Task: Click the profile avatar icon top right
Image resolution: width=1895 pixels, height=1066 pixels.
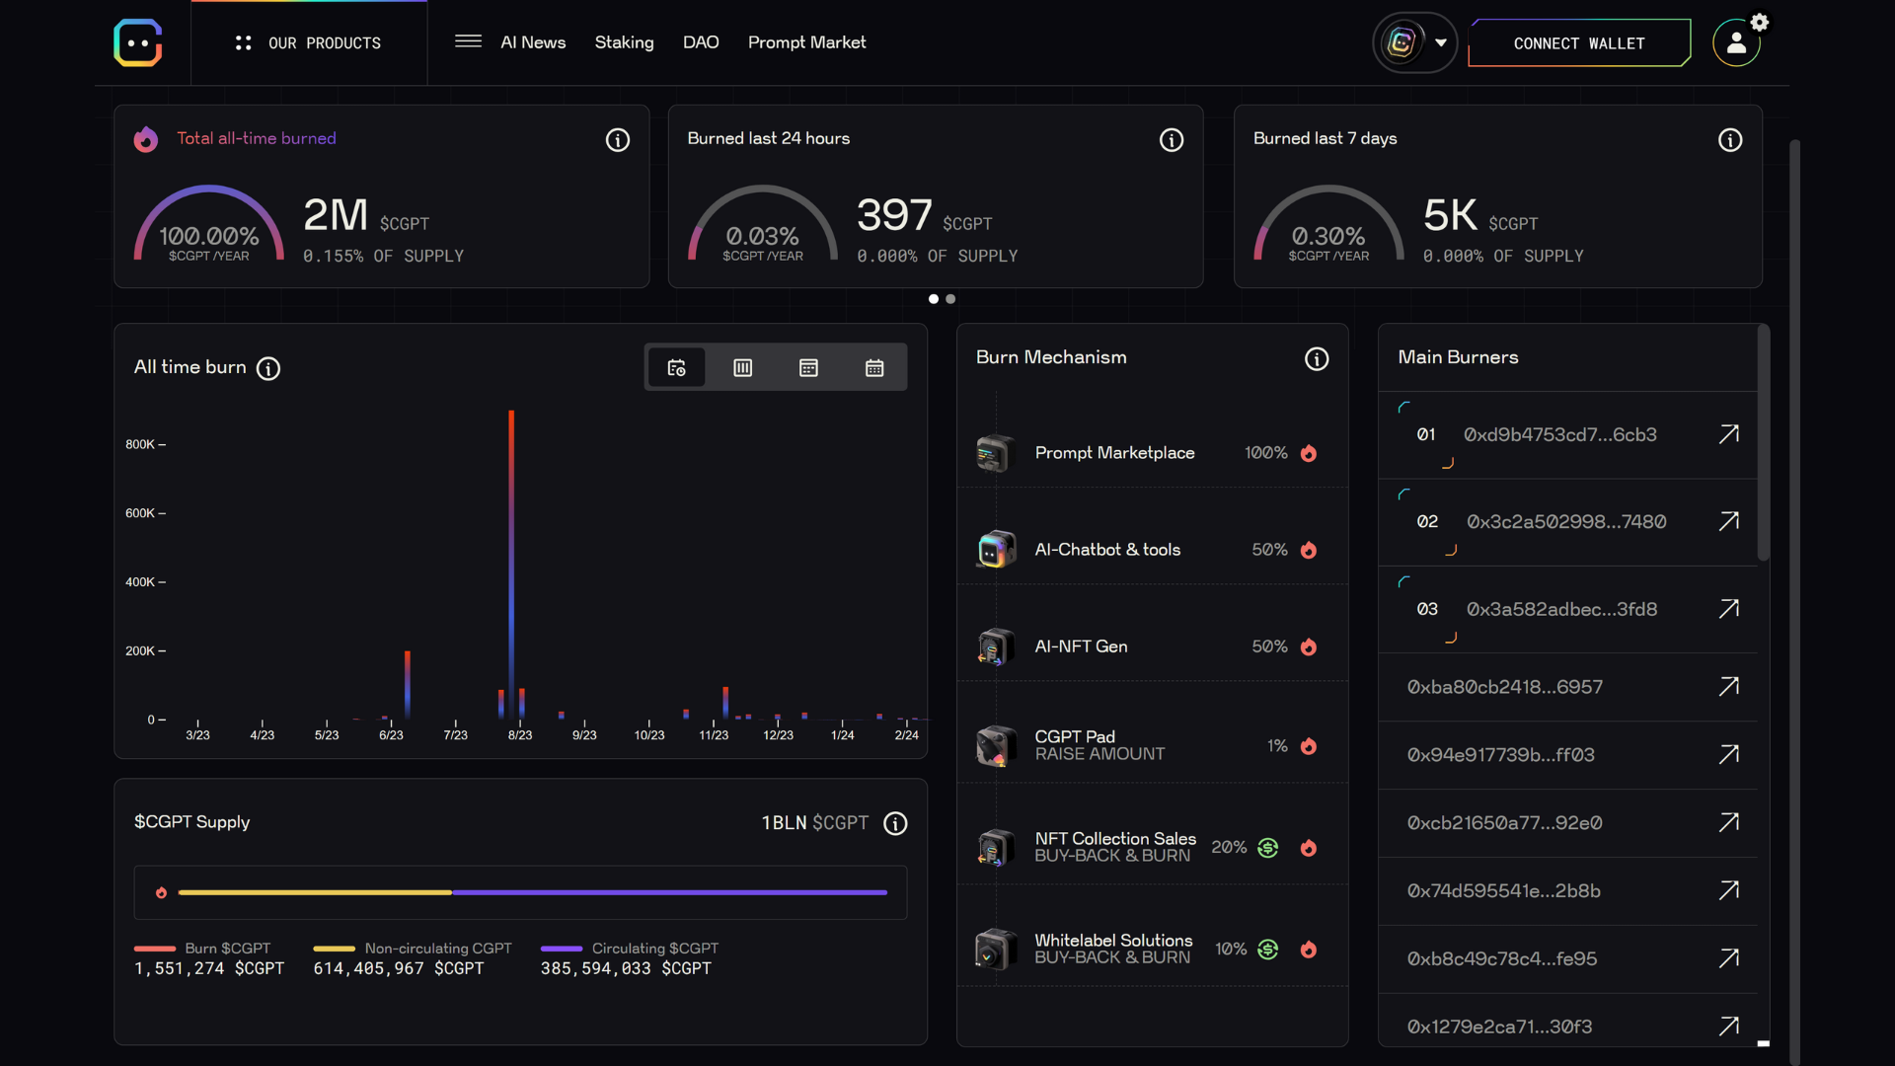Action: [x=1735, y=43]
